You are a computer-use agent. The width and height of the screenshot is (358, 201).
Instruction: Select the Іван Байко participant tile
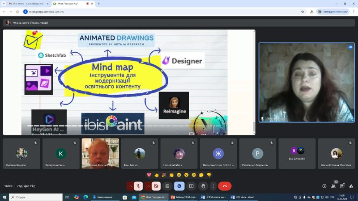click(x=140, y=153)
